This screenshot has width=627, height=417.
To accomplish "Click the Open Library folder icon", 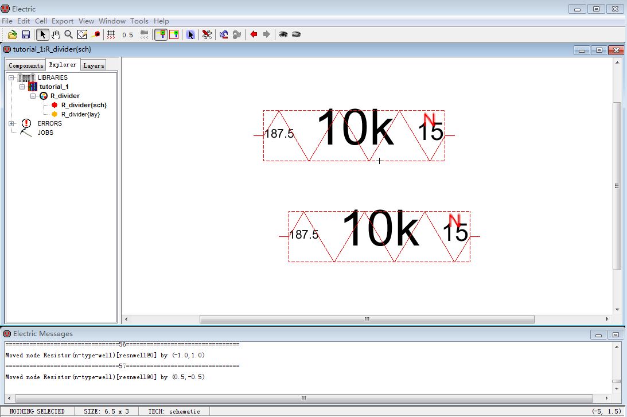I will tap(12, 34).
